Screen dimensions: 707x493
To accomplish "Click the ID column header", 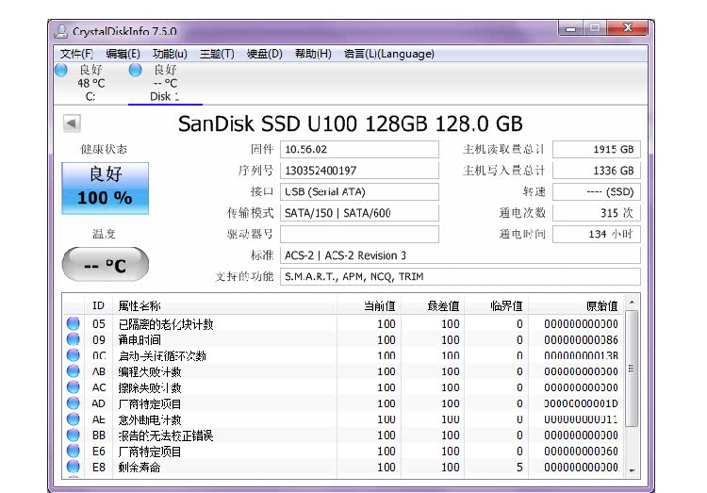I will click(98, 305).
